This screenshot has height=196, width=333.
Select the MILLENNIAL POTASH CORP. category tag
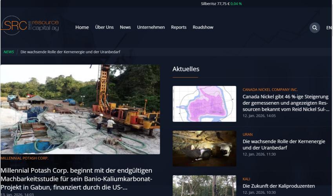click(x=24, y=158)
